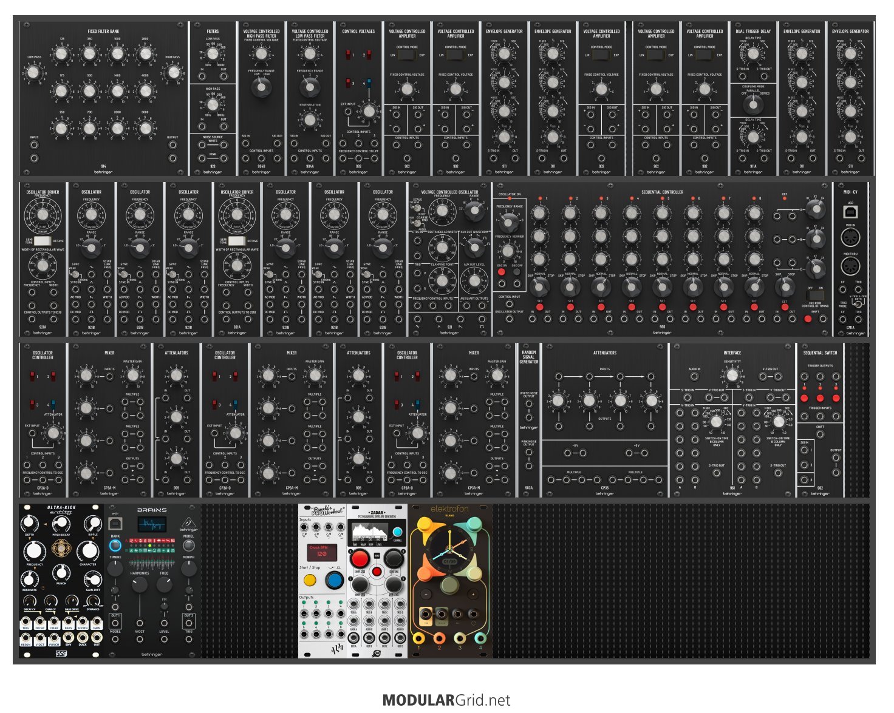This screenshot has width=894, height=713.
Task: Click the red SHIFT button on Sequential Controller
Action: click(x=807, y=319)
